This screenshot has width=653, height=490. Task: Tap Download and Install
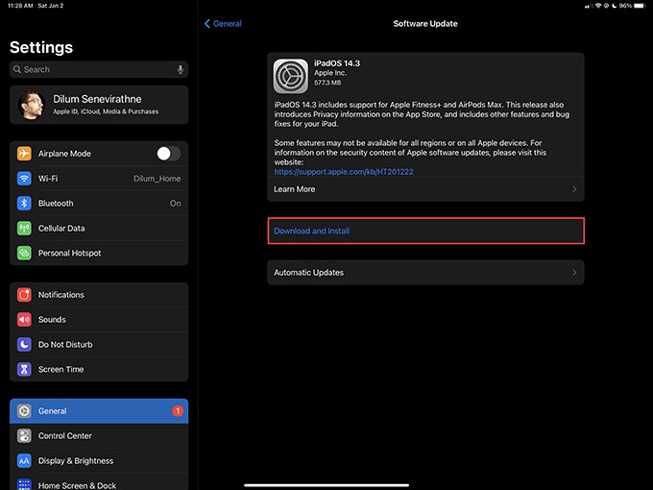tap(425, 231)
